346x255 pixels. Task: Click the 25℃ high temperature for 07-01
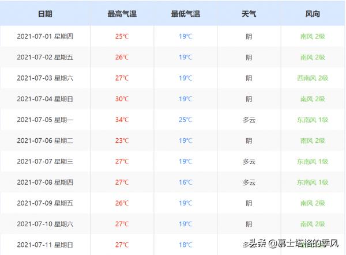click(122, 36)
